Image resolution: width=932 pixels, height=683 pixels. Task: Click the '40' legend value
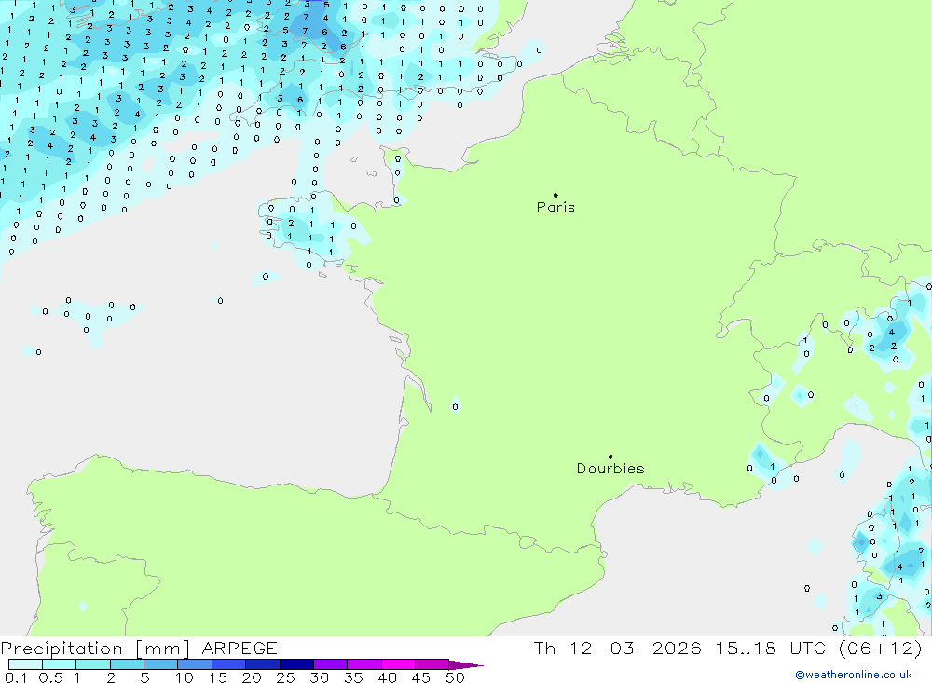[388, 677]
